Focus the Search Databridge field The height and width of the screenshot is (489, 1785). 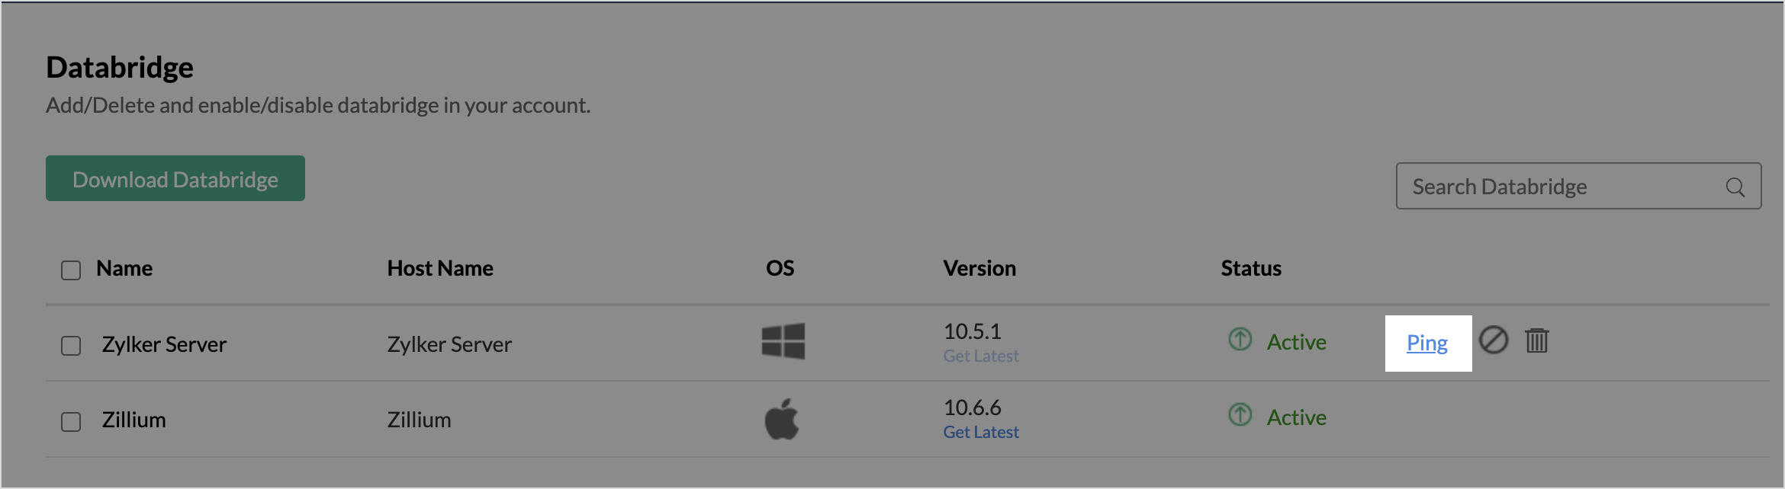[x=1578, y=186]
